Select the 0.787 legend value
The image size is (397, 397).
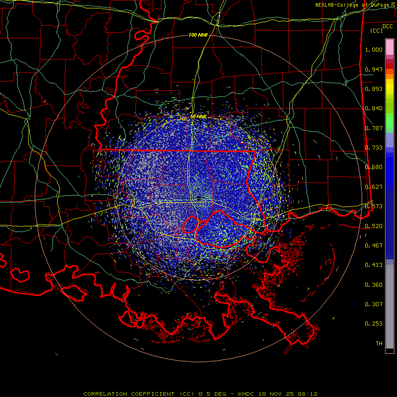click(374, 128)
